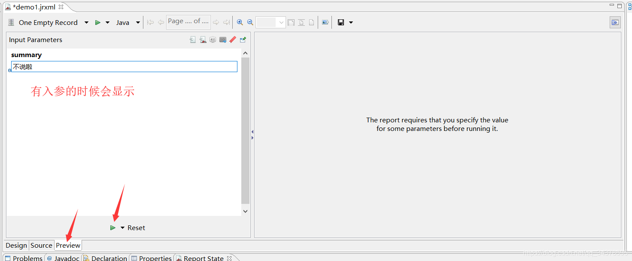Click the red eraser icon in Input Parameters

(233, 40)
